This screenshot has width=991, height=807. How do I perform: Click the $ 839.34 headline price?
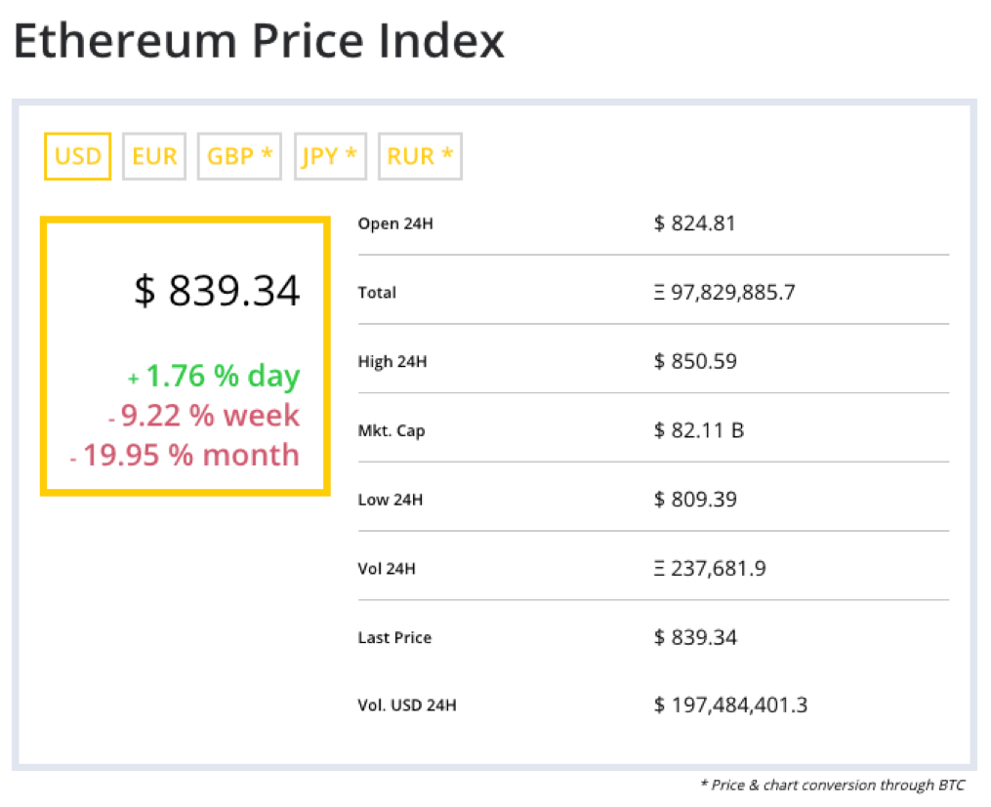pyautogui.click(x=218, y=291)
